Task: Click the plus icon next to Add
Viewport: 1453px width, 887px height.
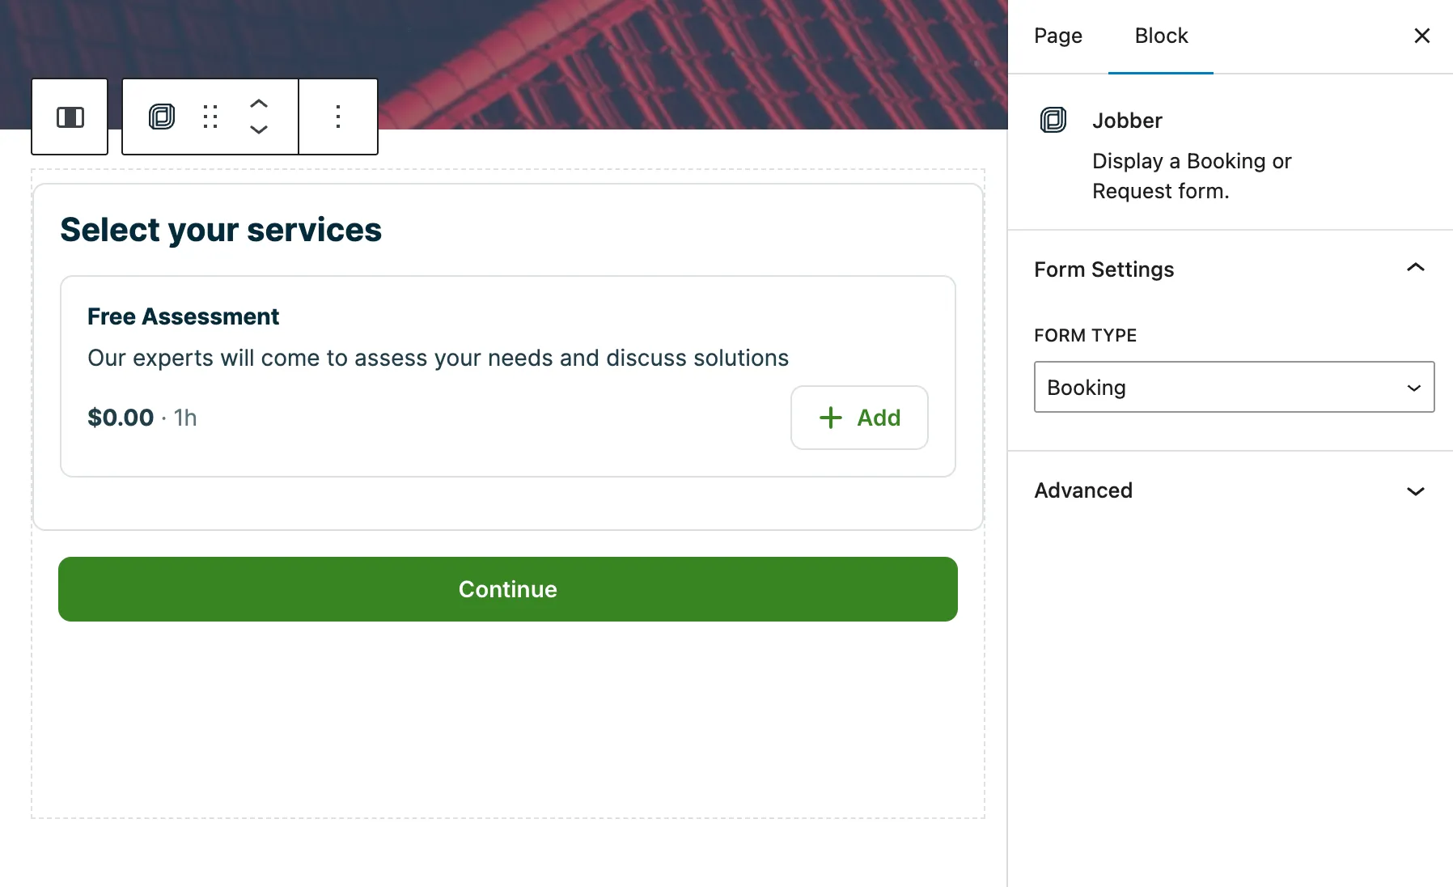Action: click(x=831, y=418)
